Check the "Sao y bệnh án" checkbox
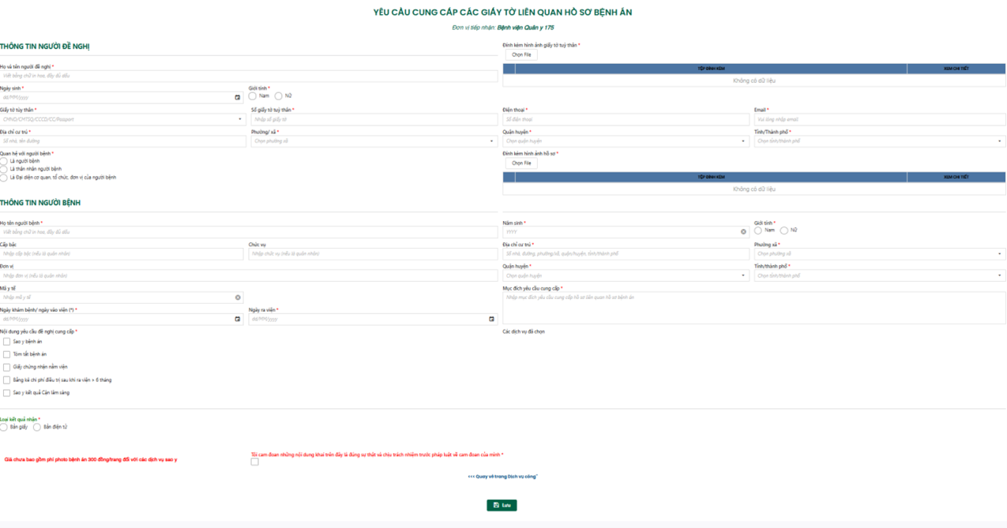This screenshot has height=528, width=1007. coord(7,342)
